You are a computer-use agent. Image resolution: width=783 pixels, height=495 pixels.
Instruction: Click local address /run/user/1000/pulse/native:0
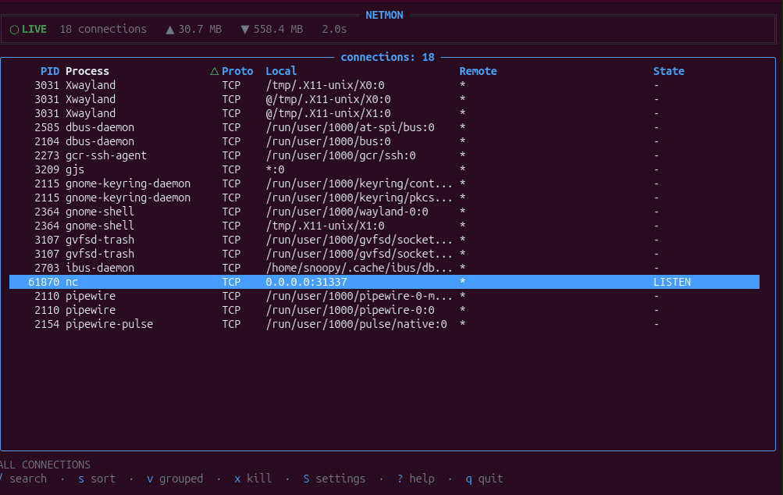356,324
